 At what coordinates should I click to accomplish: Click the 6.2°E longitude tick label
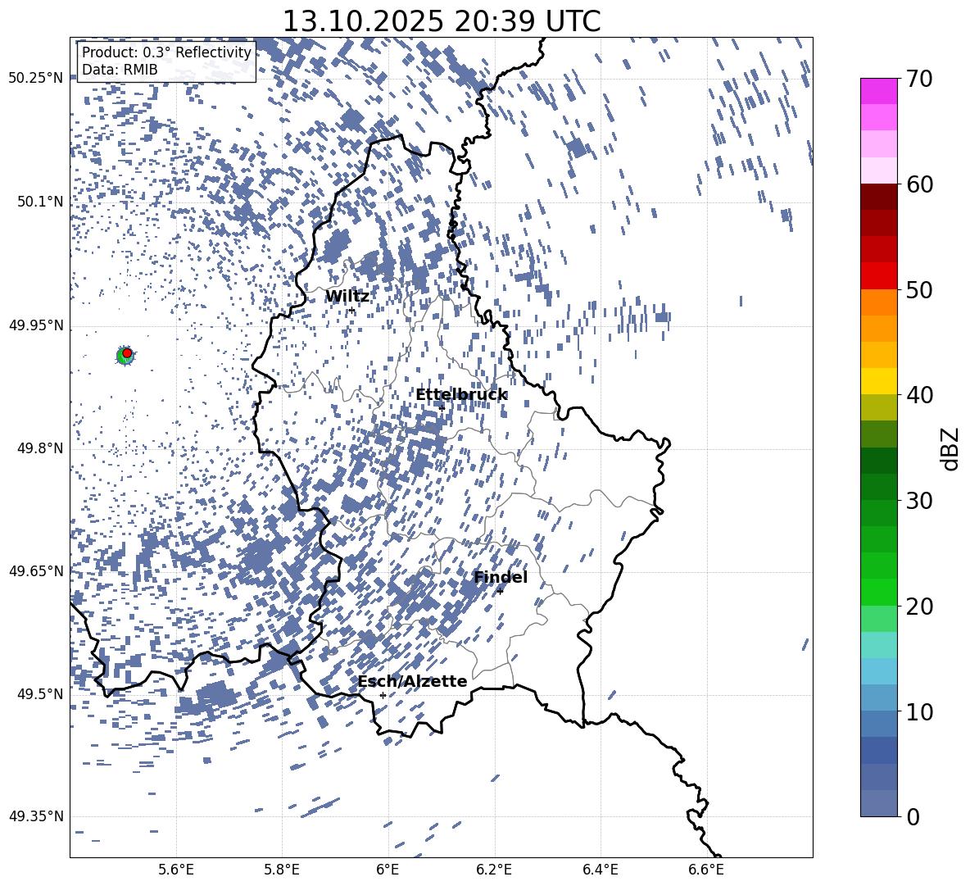tap(494, 870)
